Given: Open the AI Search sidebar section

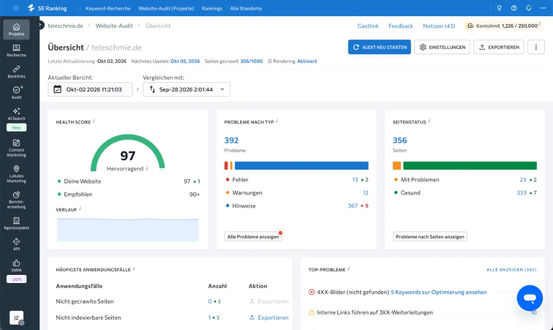Looking at the screenshot, I should click(17, 115).
